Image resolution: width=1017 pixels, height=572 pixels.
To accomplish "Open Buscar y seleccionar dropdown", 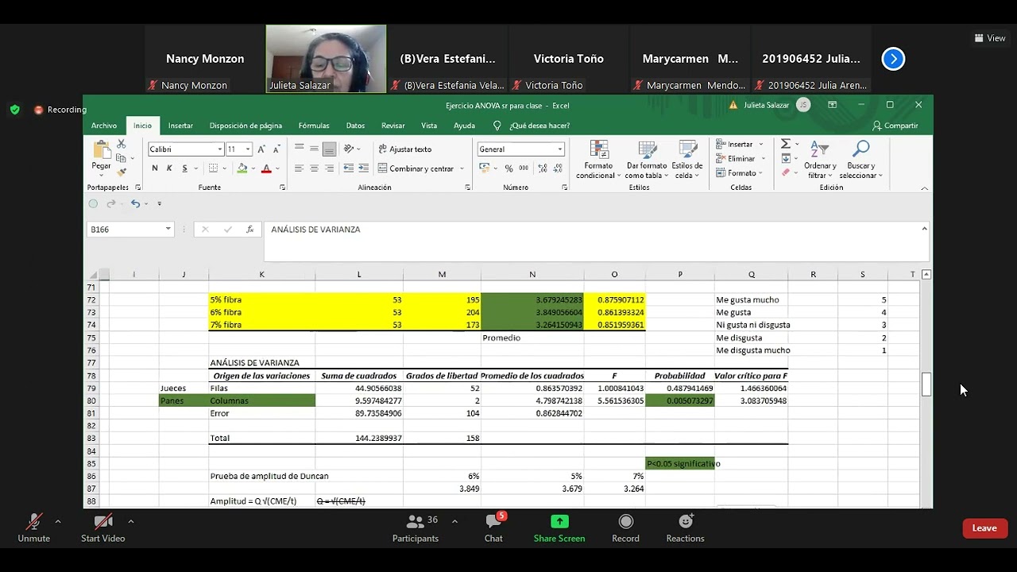I will [860, 160].
